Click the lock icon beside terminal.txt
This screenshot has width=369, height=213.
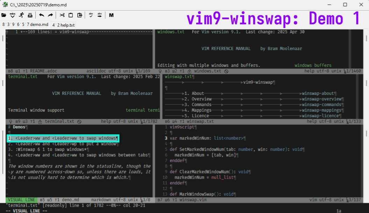(x=40, y=121)
